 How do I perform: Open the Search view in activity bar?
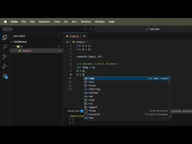pyautogui.click(x=5, y=47)
